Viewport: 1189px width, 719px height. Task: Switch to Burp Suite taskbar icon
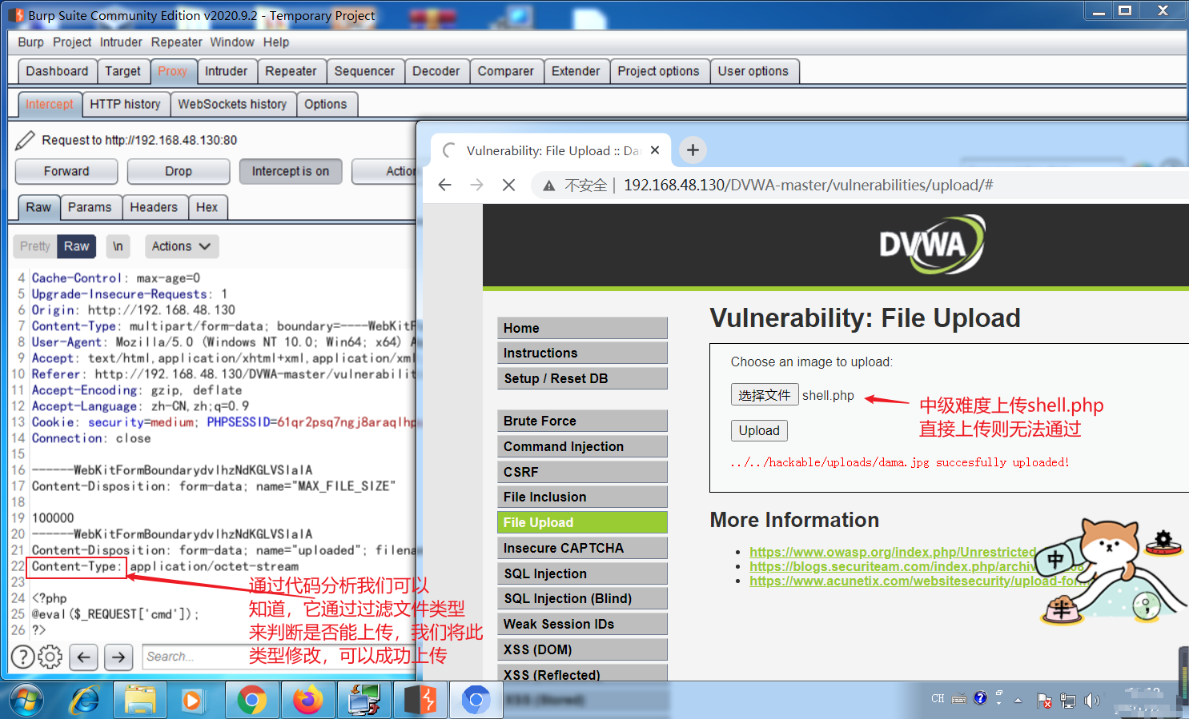(x=420, y=701)
